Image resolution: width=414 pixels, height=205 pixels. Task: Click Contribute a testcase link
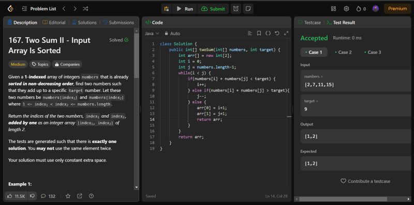(365, 181)
